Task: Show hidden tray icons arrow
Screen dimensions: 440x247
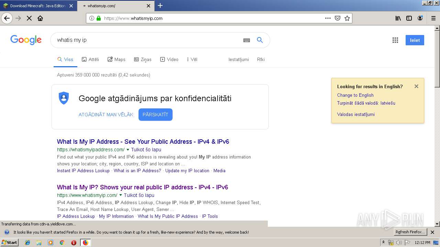Action: click(x=384, y=243)
